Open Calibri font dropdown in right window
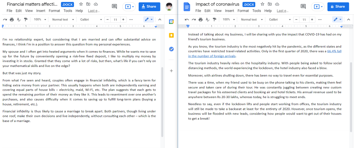This screenshot has width=354, height=148. coord(280,20)
